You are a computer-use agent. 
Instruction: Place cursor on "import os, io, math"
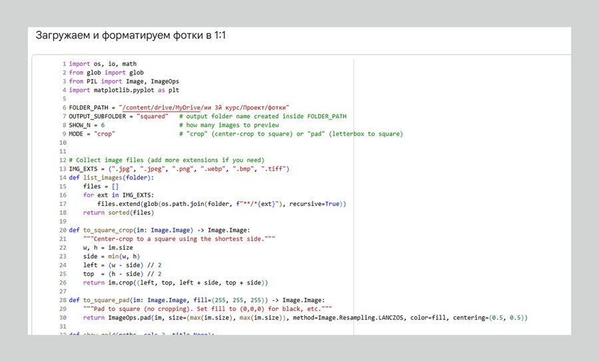tap(102, 64)
